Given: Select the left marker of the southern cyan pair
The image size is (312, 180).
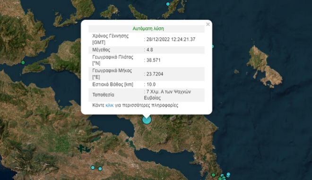Looking at the screenshot, I should [93, 167].
